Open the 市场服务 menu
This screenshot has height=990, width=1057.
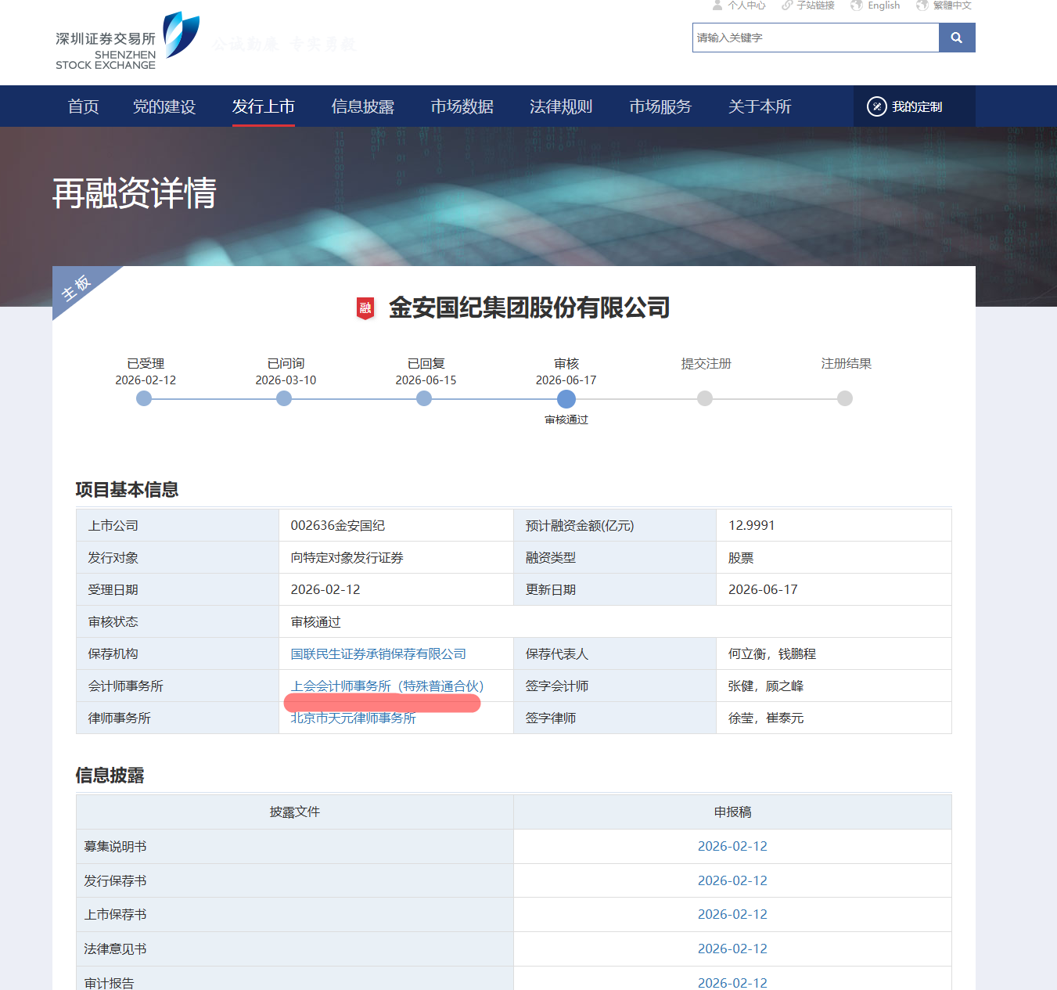660,106
